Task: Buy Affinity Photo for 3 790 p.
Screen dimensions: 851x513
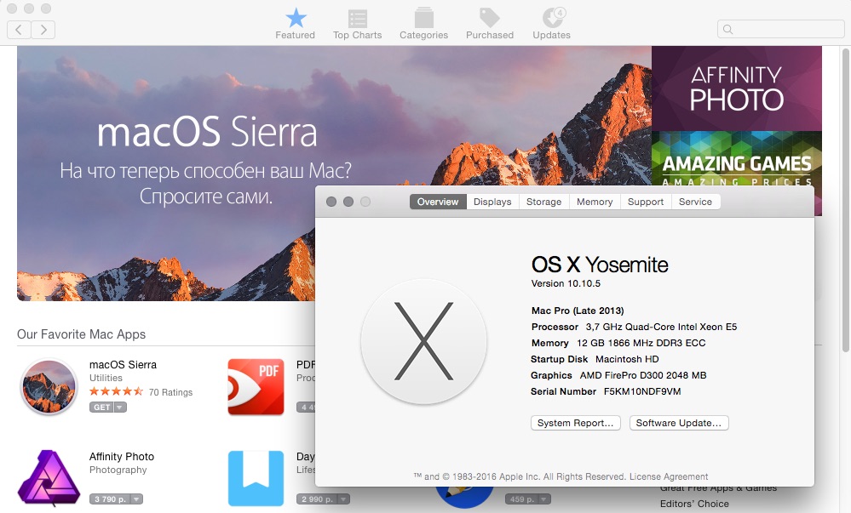Action: pyautogui.click(x=110, y=499)
